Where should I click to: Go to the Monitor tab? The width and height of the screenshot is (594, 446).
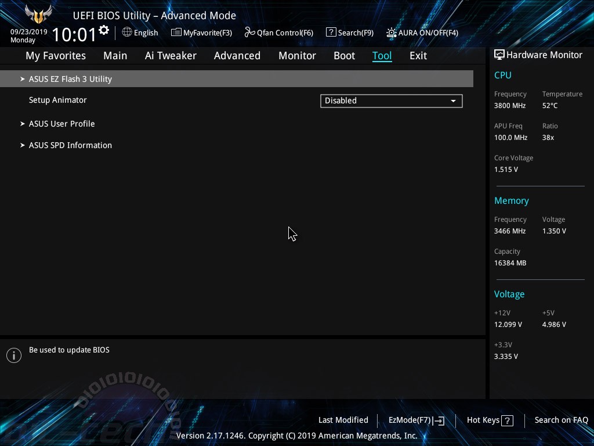297,56
